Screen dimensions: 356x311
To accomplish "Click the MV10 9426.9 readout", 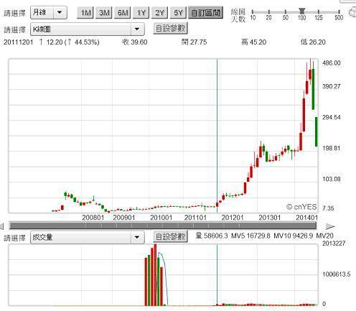I will pyautogui.click(x=294, y=236).
